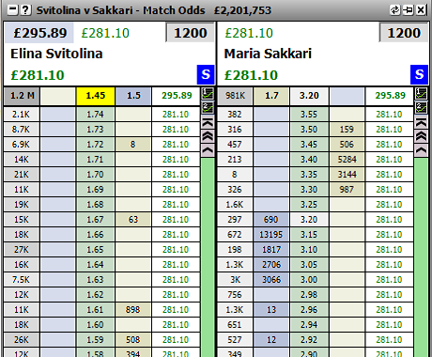The height and width of the screenshot is (357, 432).
Task: Click 13195 back amount at 3.15 Sakkari
Action: tap(271, 235)
